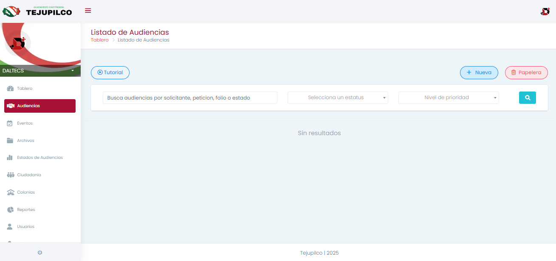This screenshot has height=261, width=556.
Task: Click the power logout icon
Action: coord(40,253)
